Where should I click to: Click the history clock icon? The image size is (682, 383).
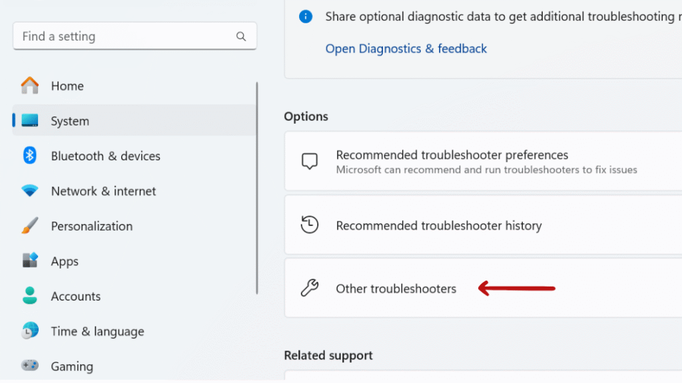click(309, 225)
